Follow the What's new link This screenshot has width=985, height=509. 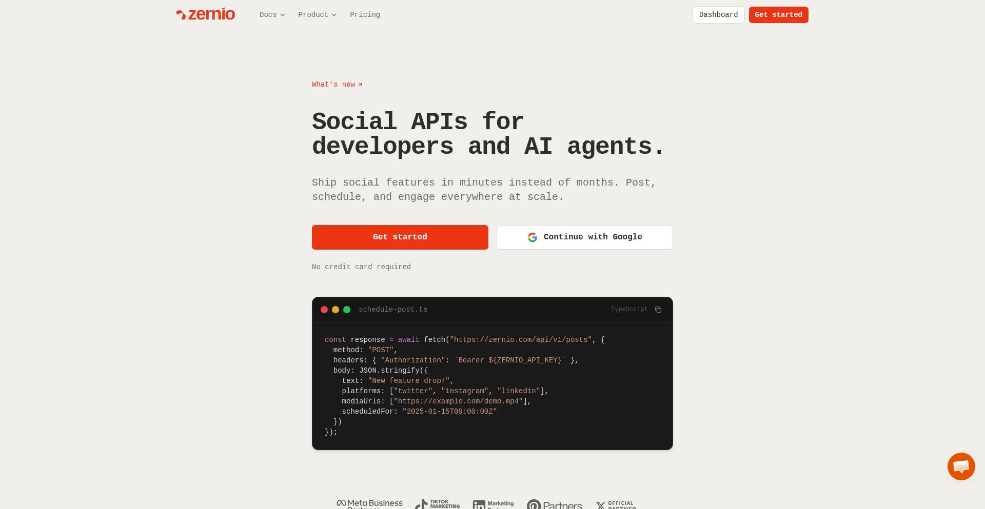(337, 85)
